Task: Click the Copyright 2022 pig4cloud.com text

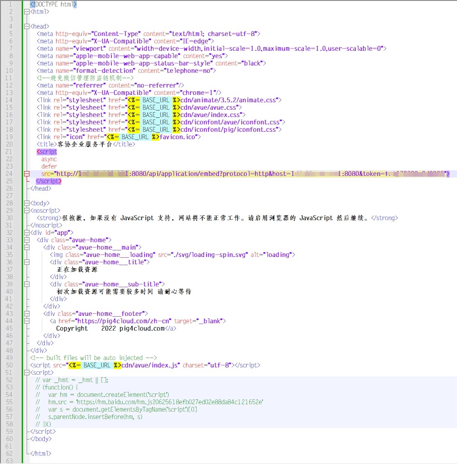Action: pyautogui.click(x=110, y=329)
